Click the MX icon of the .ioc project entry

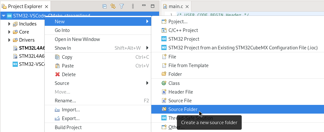coord(164,48)
